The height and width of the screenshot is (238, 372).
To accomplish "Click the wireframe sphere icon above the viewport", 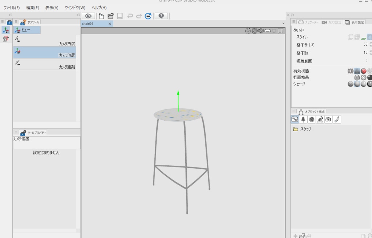I will pos(254,31).
